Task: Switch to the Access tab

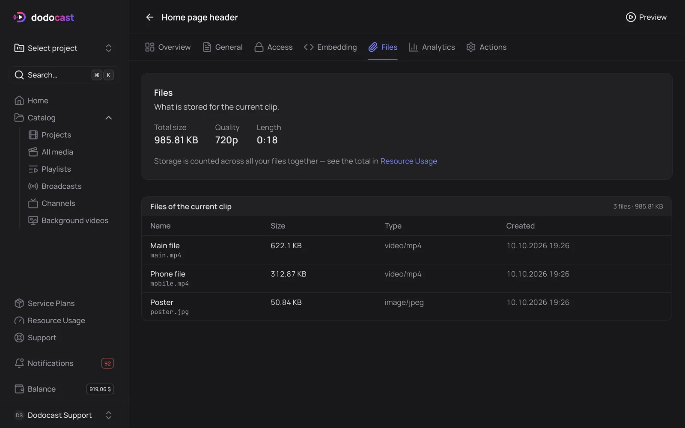Action: (x=274, y=47)
